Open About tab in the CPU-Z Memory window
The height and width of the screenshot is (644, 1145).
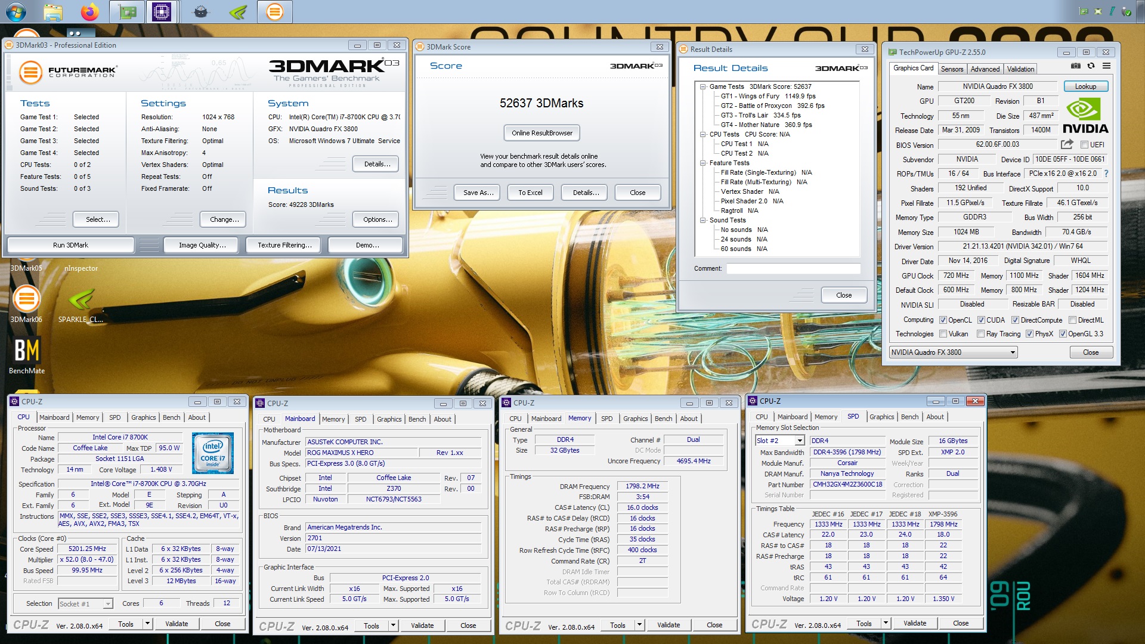(689, 419)
